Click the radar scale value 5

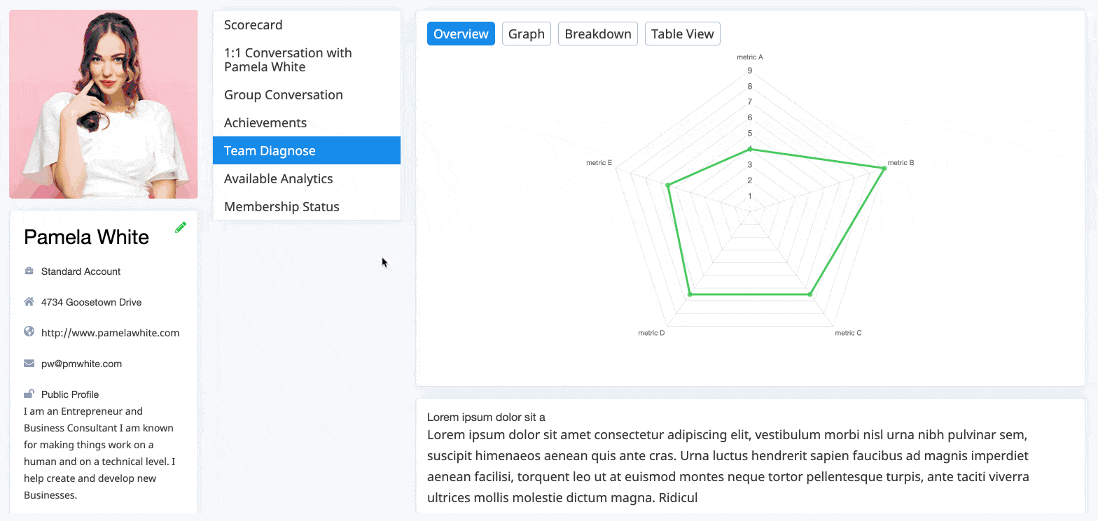(750, 133)
